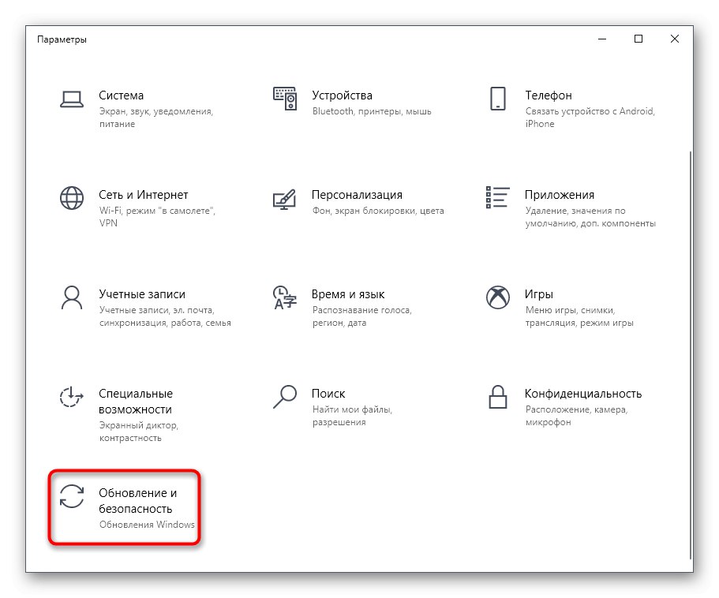719x598 pixels.
Task: Click the Конфиденциальность lock icon
Action: click(x=497, y=398)
